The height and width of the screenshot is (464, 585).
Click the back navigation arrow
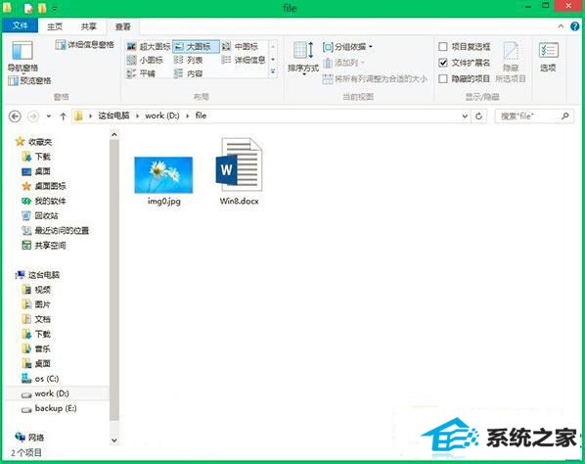(15, 116)
